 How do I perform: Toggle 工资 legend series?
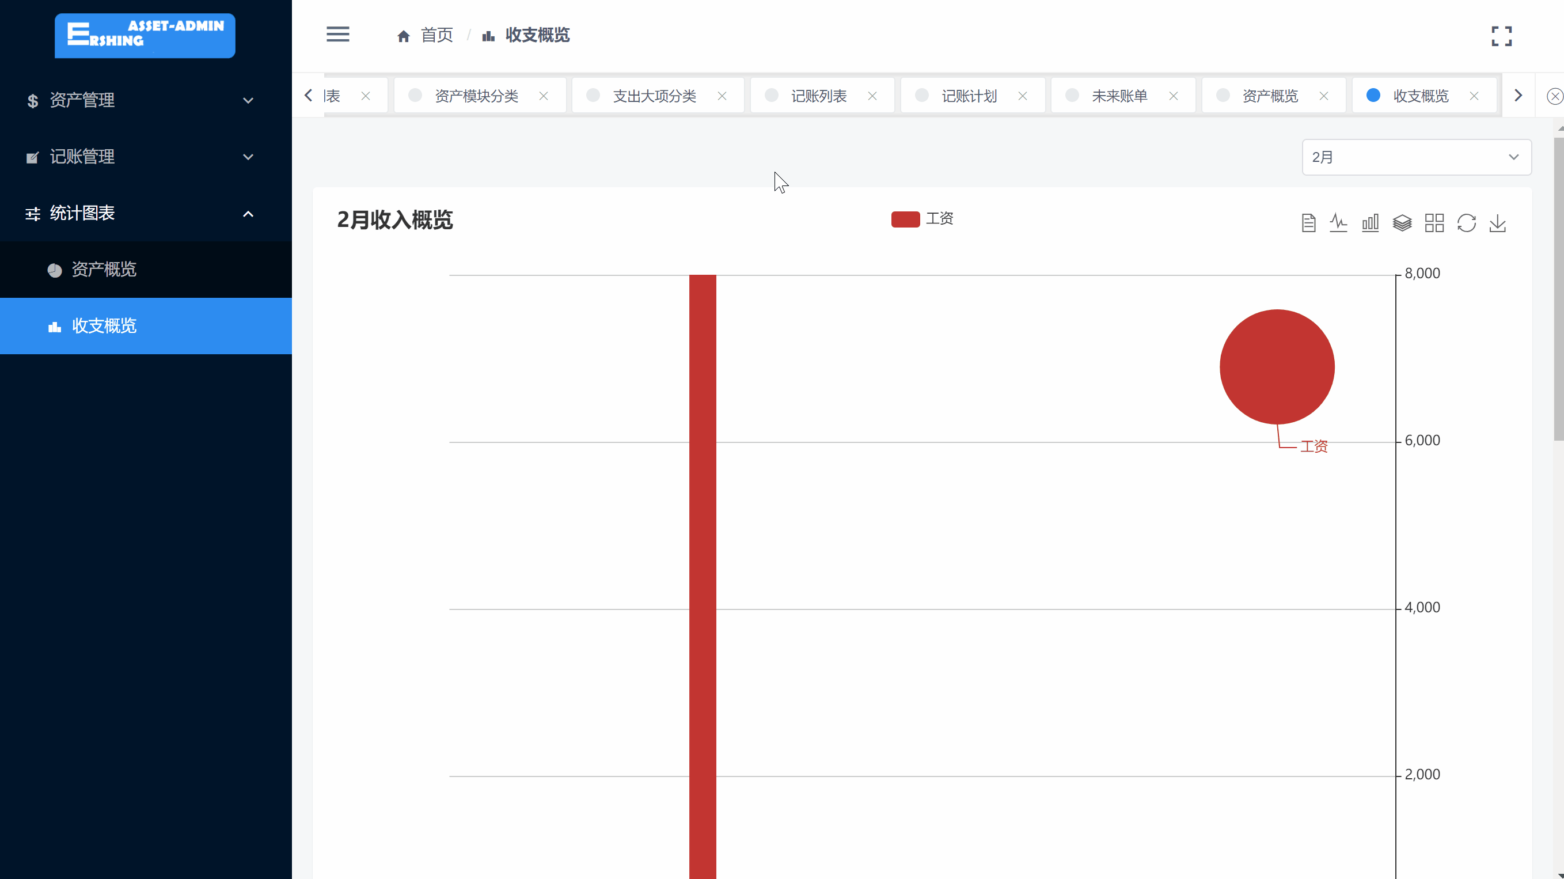[x=921, y=219]
